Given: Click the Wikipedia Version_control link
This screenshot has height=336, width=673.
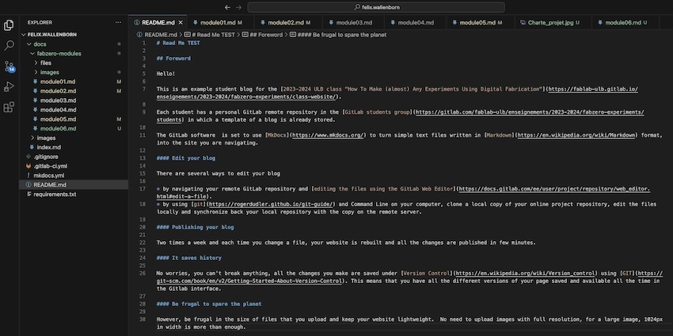Looking at the screenshot, I should pyautogui.click(x=526, y=274).
